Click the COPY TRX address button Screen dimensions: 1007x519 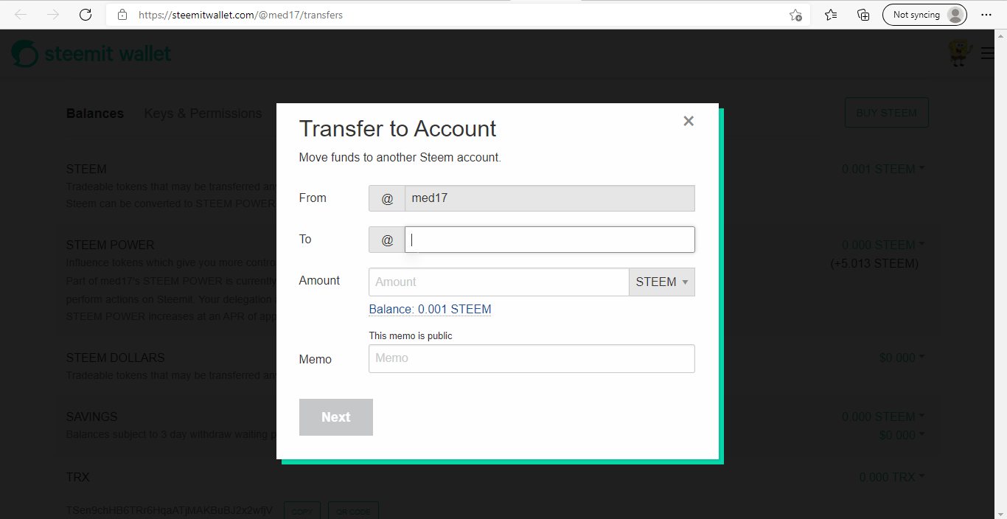coord(302,511)
